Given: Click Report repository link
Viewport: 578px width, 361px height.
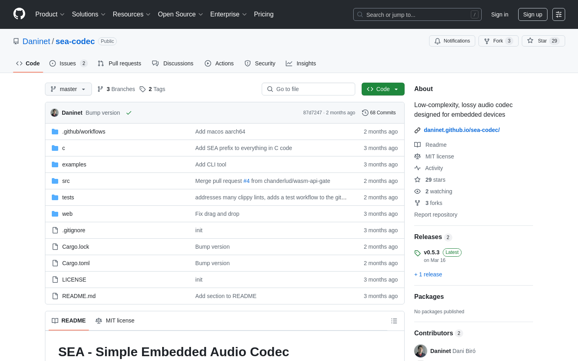Looking at the screenshot, I should pos(436,215).
